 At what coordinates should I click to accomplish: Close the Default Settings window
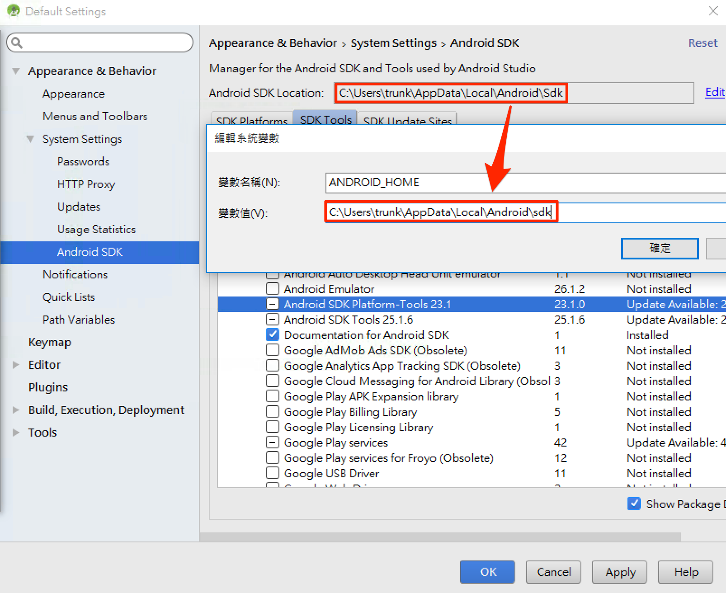click(713, 11)
